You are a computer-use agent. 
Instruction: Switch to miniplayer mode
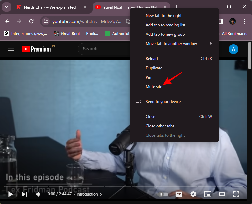pos(208,194)
